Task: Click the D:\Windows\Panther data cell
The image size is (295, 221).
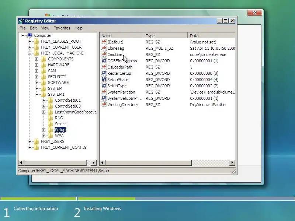Action: [x=208, y=105]
